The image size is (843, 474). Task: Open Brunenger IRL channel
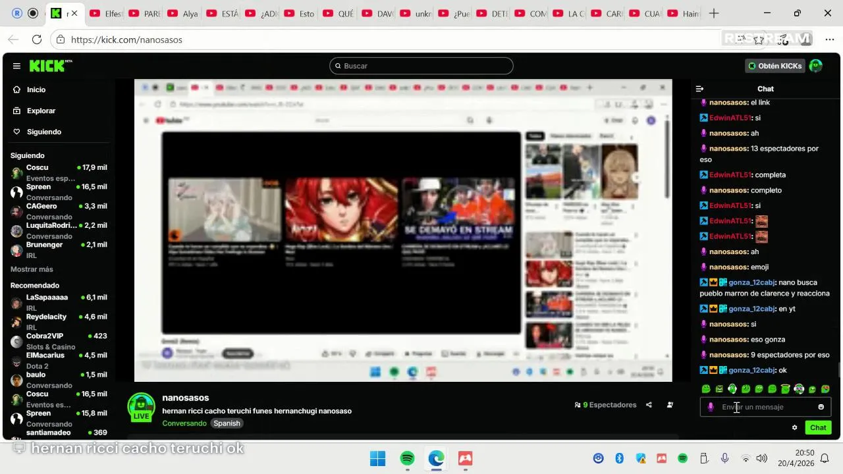tap(58, 250)
